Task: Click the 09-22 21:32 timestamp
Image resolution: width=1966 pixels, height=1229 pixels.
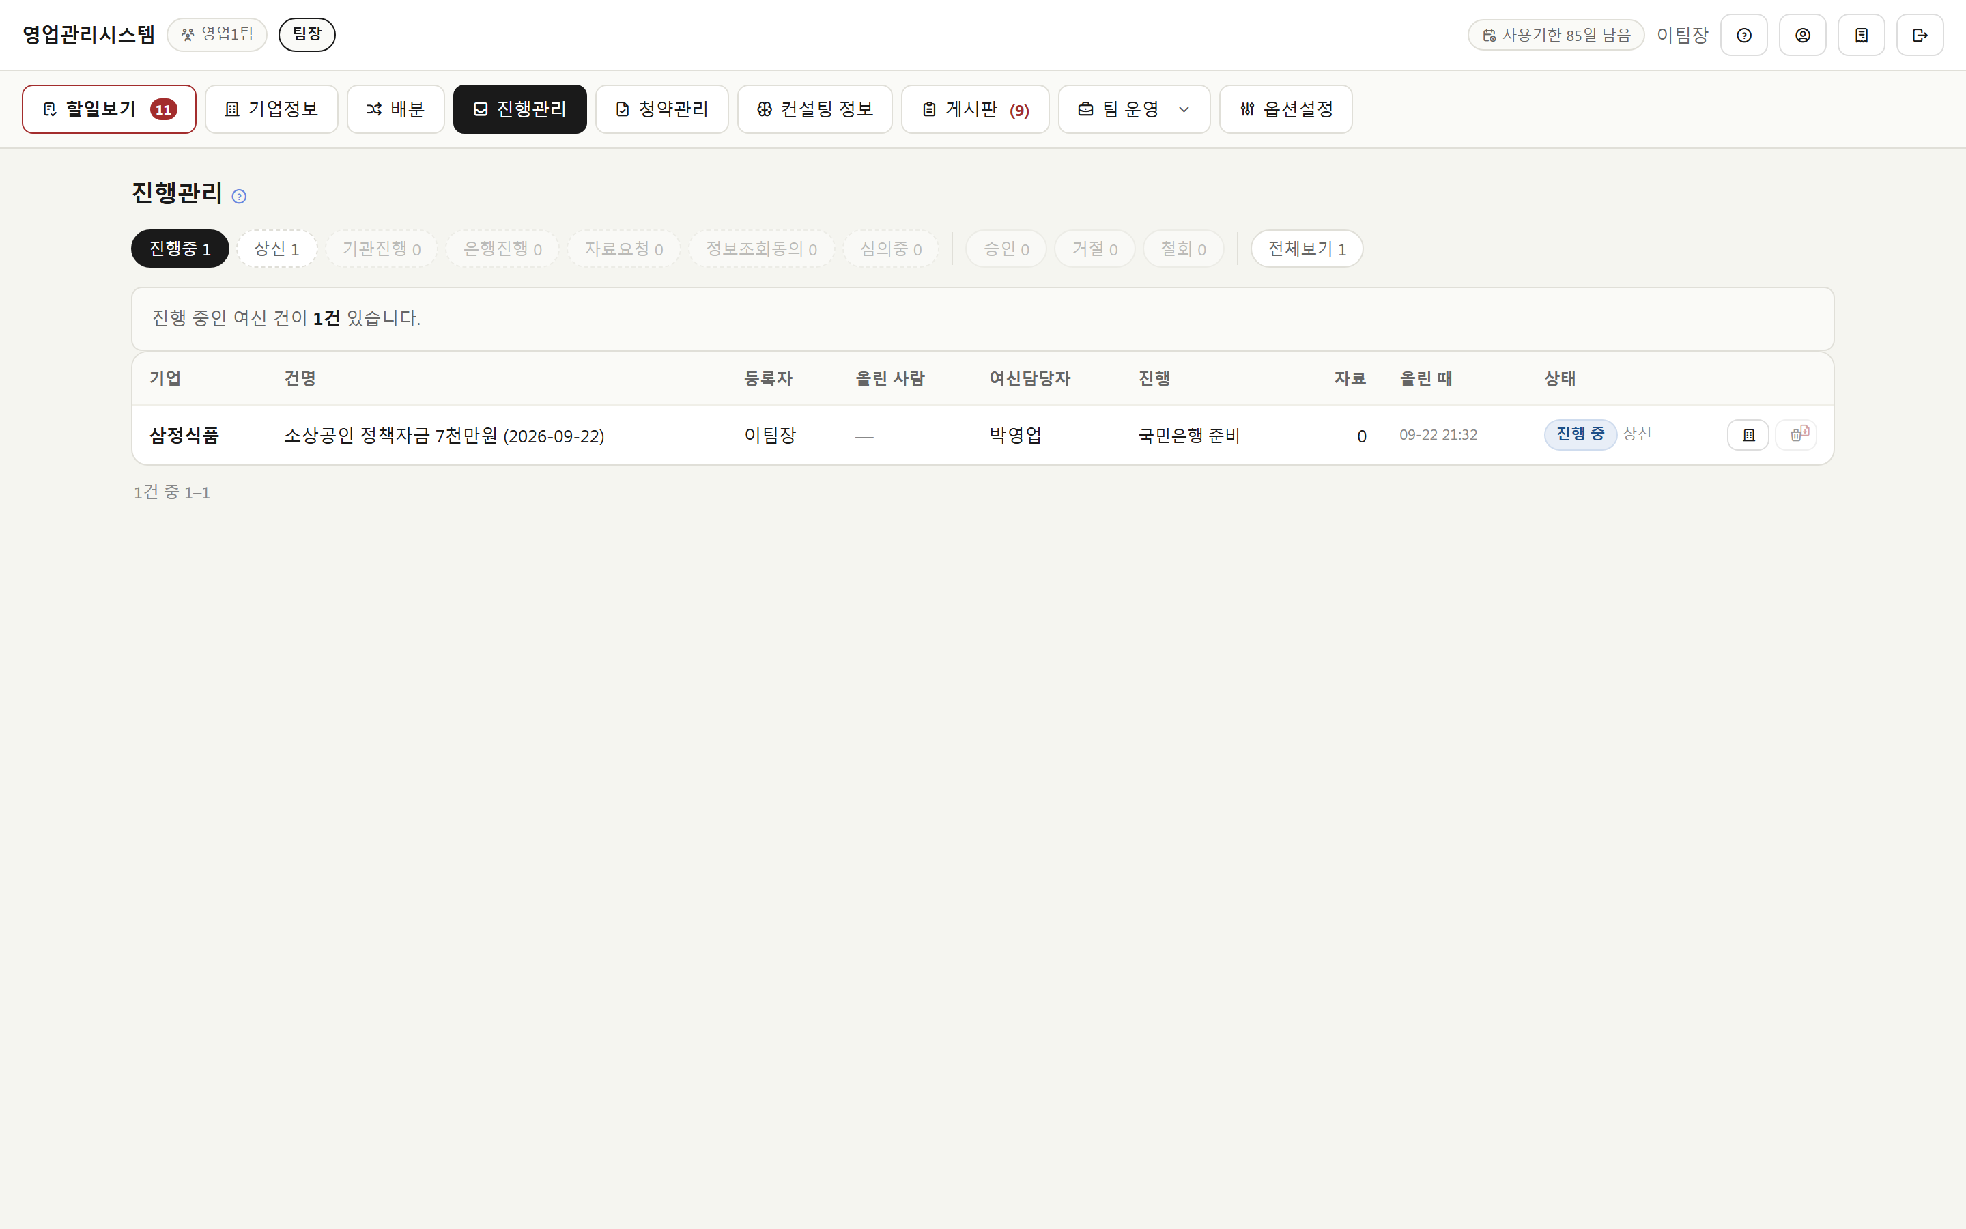Action: [x=1439, y=435]
